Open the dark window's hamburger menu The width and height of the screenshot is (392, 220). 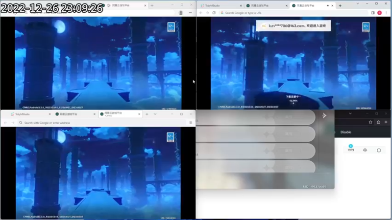386,122
